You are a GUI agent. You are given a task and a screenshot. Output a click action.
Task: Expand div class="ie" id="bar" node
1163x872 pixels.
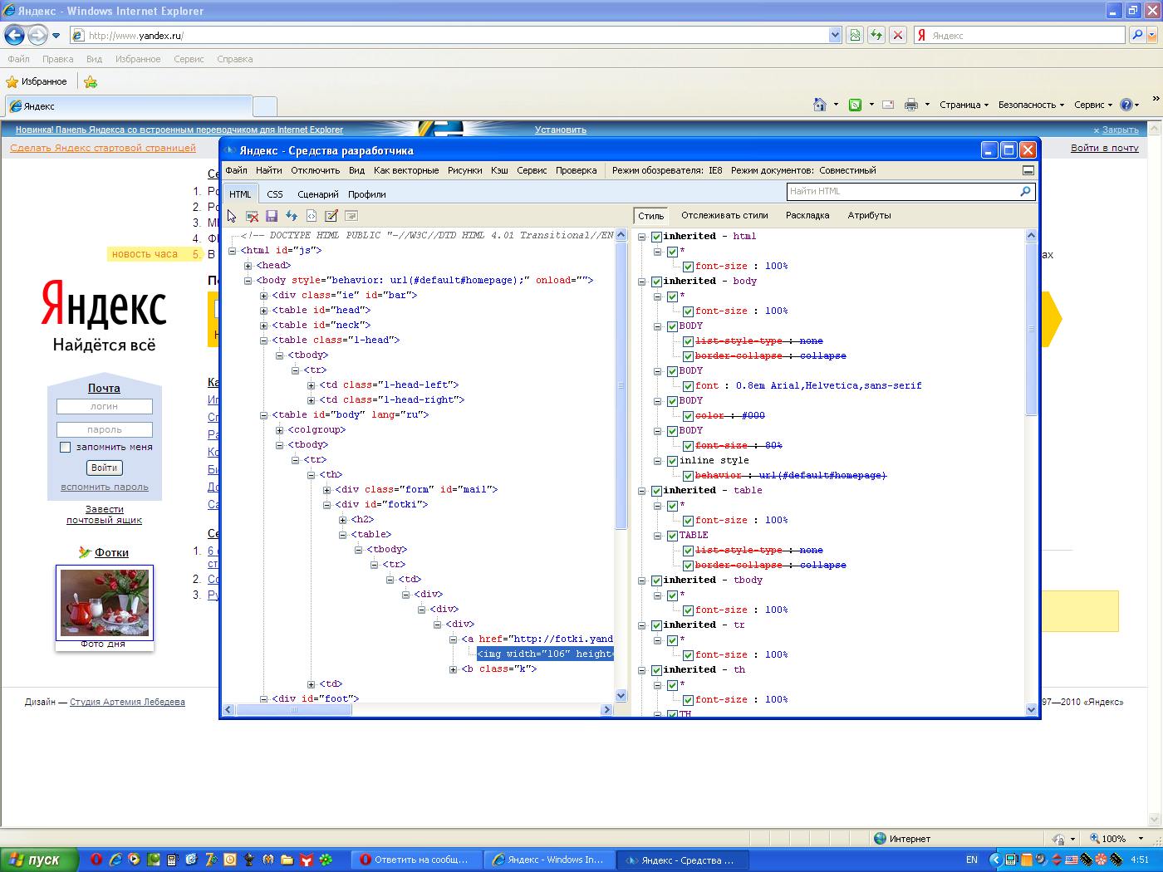click(x=263, y=296)
